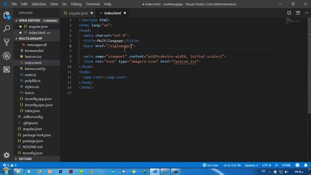Open favicon.ico in the explorer
The height and width of the screenshot is (175, 311).
coord(37,57)
